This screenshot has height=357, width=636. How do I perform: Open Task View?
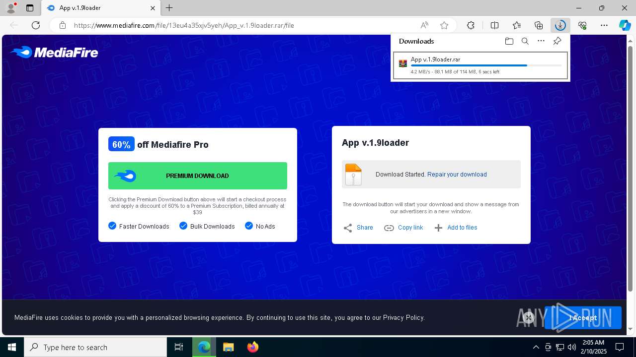pos(179,347)
